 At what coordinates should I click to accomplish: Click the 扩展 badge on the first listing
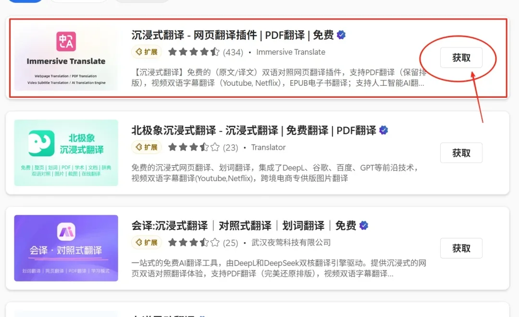click(x=147, y=52)
